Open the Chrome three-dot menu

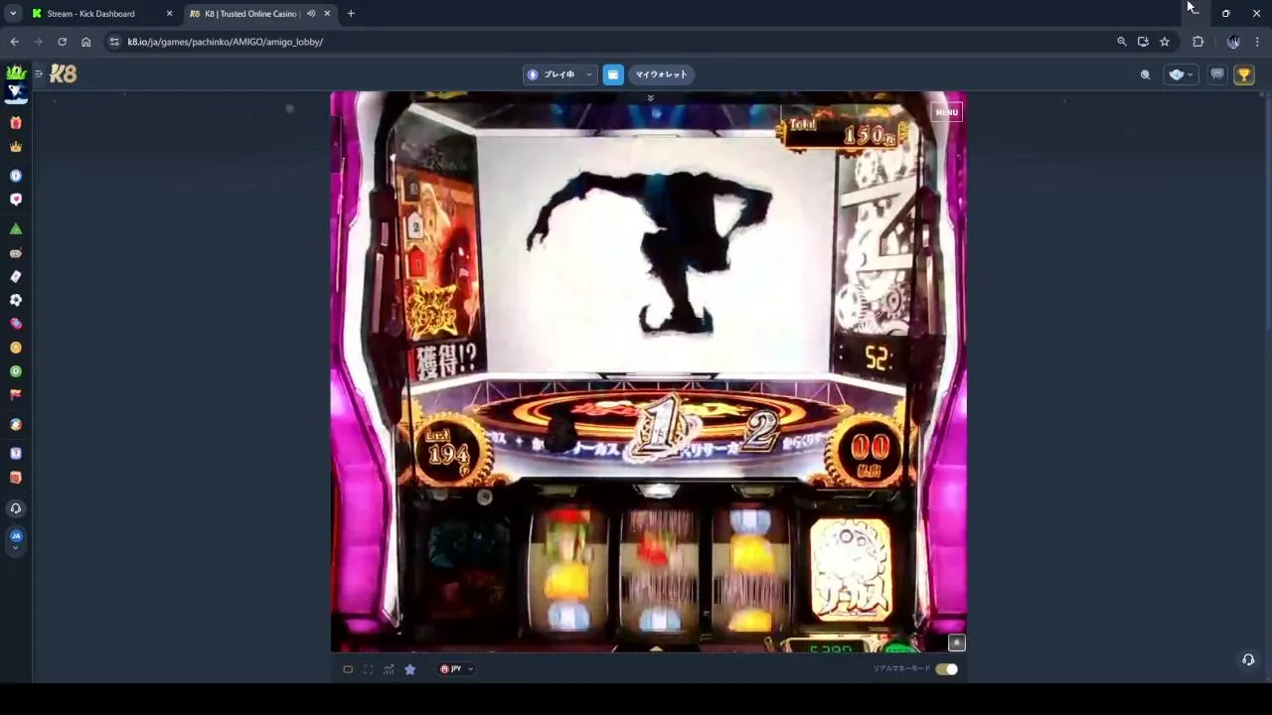(1257, 42)
